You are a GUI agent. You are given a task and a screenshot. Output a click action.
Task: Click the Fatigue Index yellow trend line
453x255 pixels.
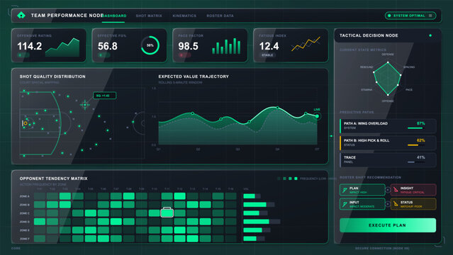(306, 44)
